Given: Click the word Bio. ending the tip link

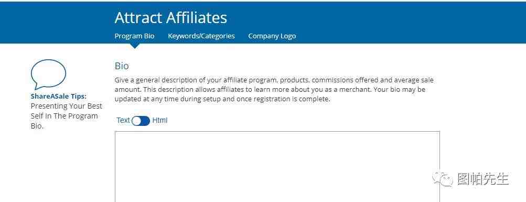Looking at the screenshot, I should (x=37, y=126).
